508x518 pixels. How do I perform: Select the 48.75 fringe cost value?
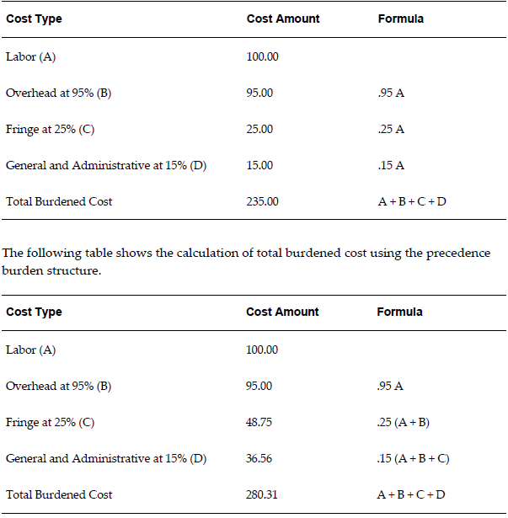coord(259,422)
